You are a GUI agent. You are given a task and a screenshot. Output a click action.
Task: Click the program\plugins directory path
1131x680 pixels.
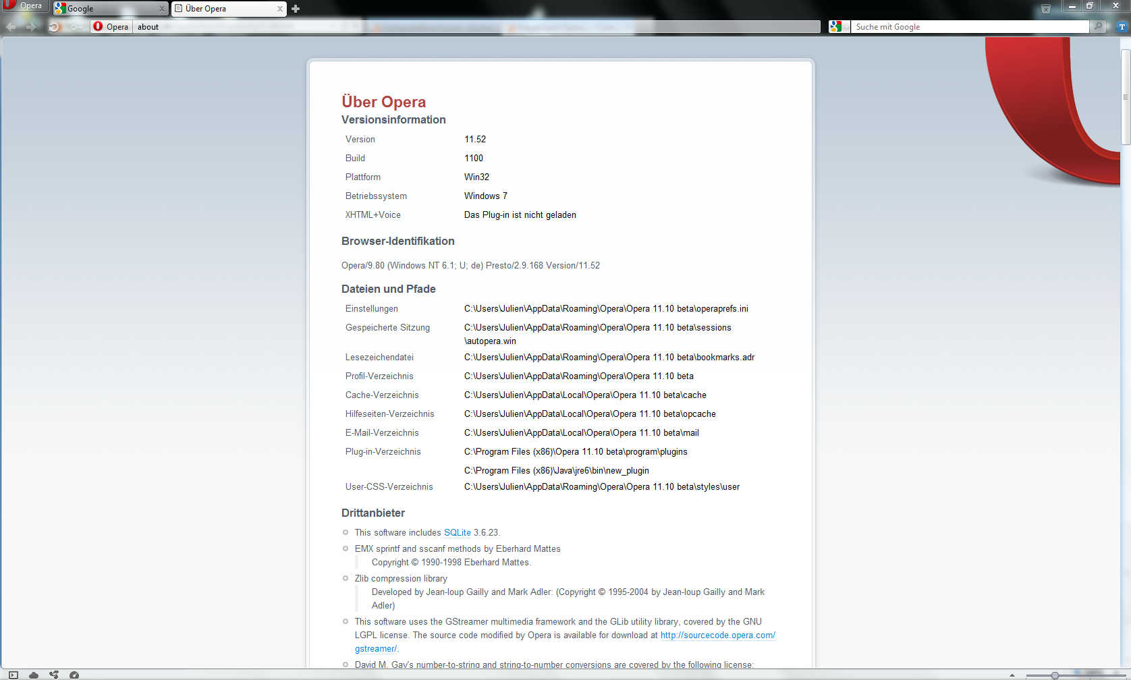576,452
